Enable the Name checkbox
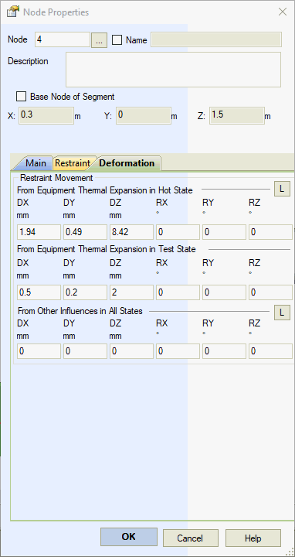295x557 pixels. [117, 39]
